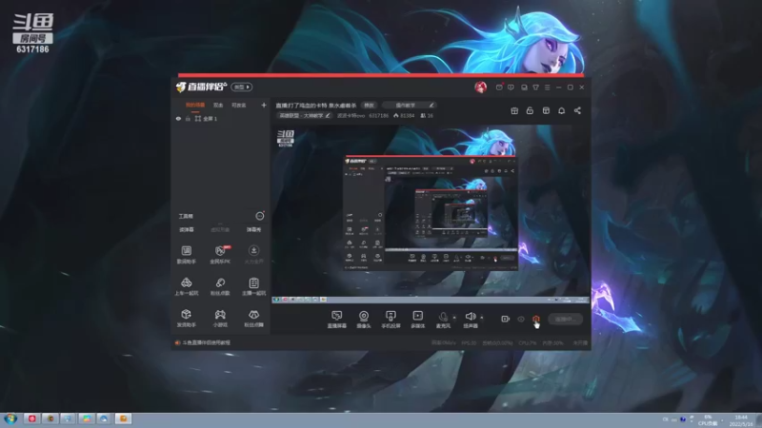This screenshot has width=762, height=428.
Task: Click the screen icon in title bar
Action: click(x=524, y=88)
